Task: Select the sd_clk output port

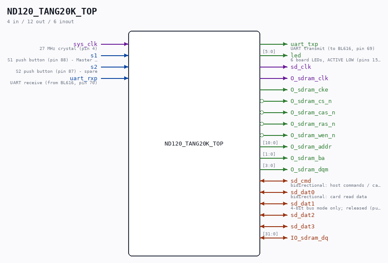Action: pos(301,67)
